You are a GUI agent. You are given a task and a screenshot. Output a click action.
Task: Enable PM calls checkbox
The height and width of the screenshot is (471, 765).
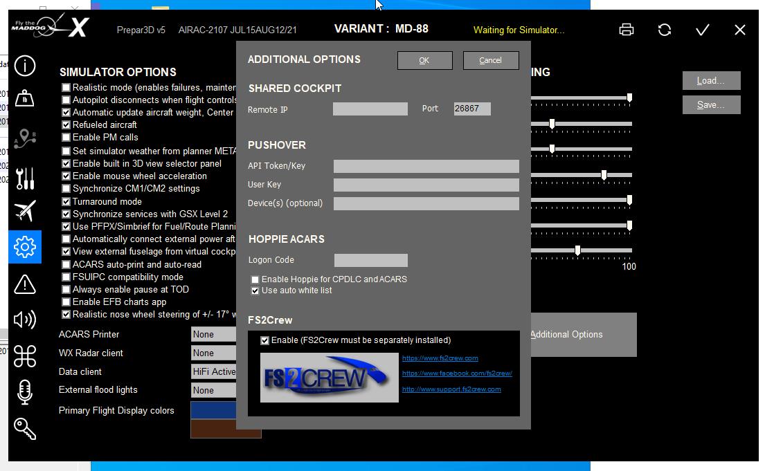66,138
